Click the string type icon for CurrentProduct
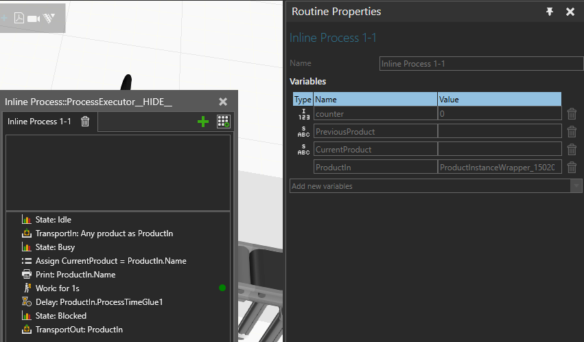The image size is (584, 342). pyautogui.click(x=303, y=150)
